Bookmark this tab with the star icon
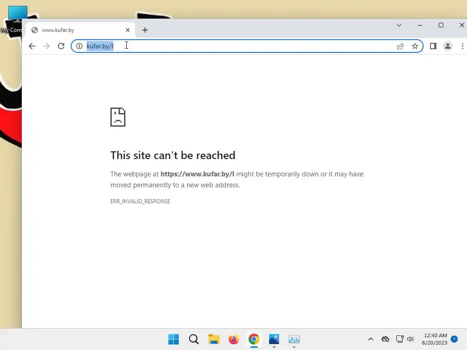This screenshot has height=350, width=467. (415, 46)
